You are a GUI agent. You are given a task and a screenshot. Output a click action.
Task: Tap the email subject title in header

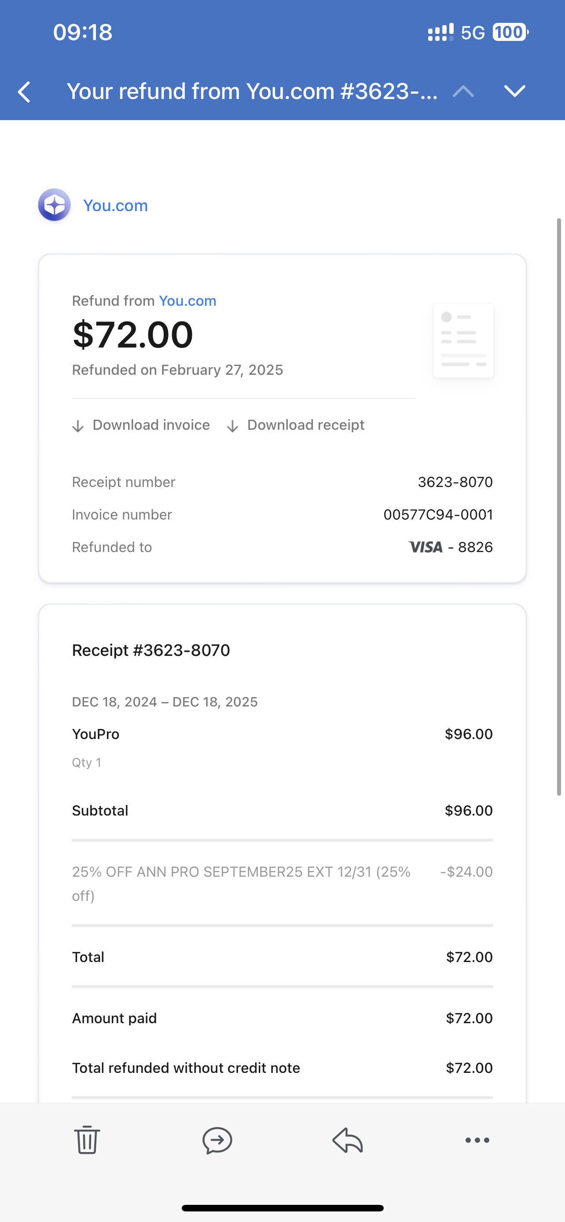[x=251, y=91]
